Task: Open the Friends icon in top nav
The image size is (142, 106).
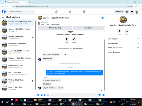Action: 70,12
